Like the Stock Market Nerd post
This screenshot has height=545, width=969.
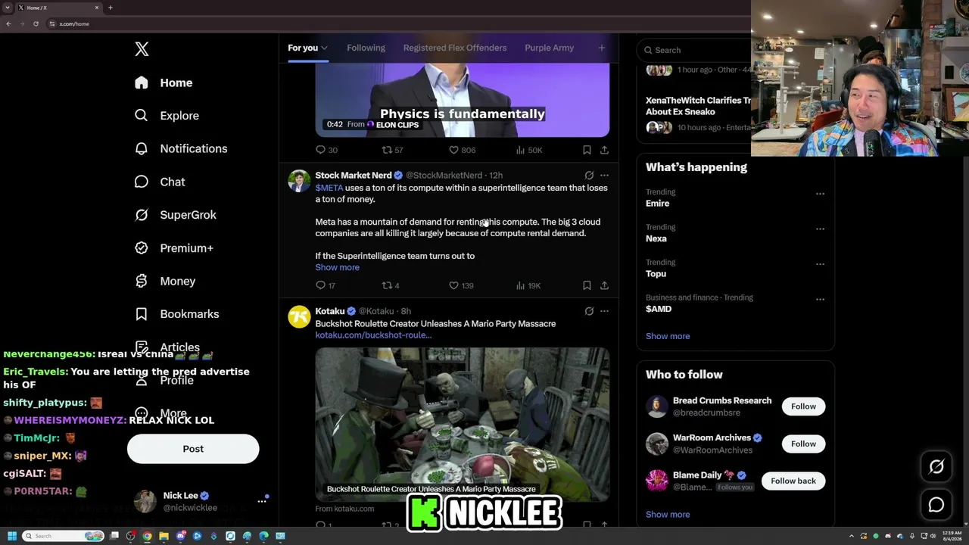pyautogui.click(x=453, y=285)
